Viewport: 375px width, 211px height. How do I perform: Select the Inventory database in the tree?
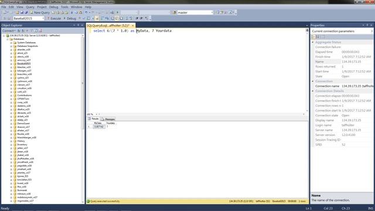(22, 145)
